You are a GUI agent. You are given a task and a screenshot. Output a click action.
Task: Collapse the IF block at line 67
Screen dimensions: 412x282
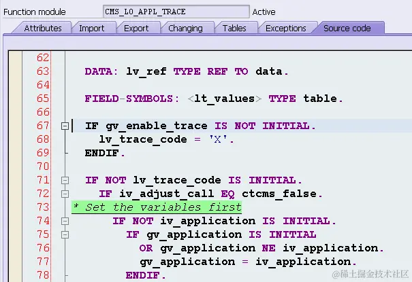click(65, 126)
